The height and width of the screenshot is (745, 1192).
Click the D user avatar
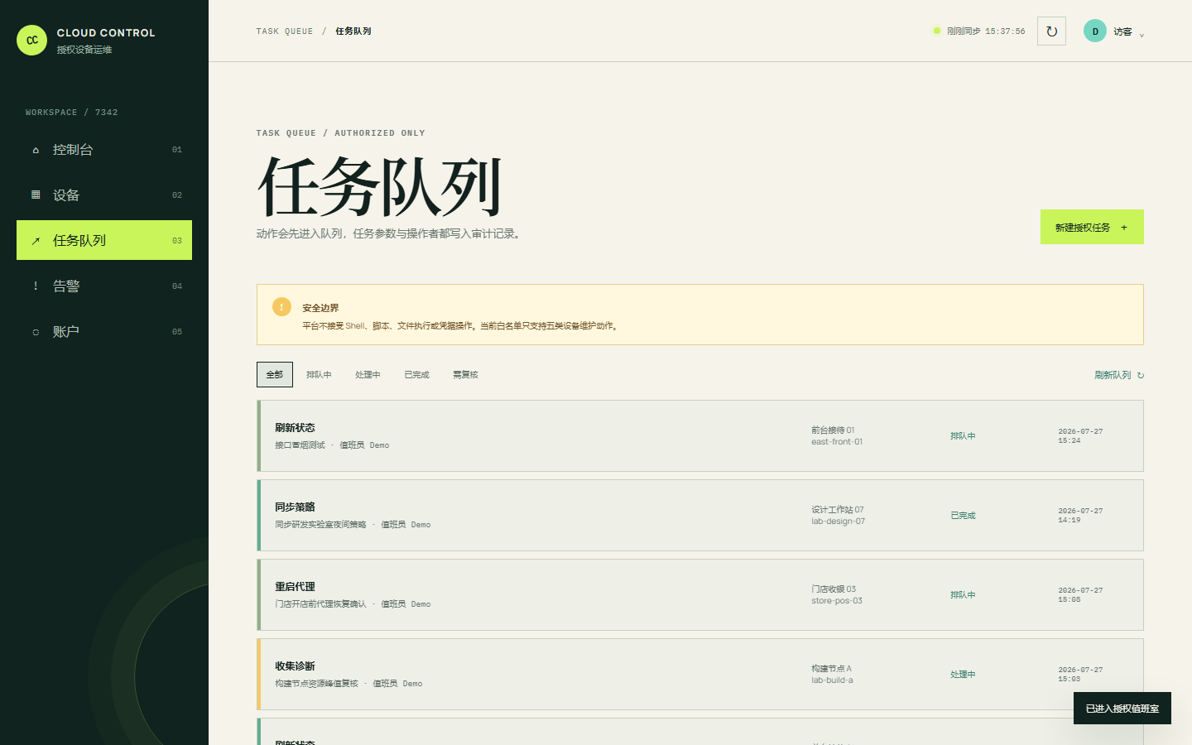1095,31
